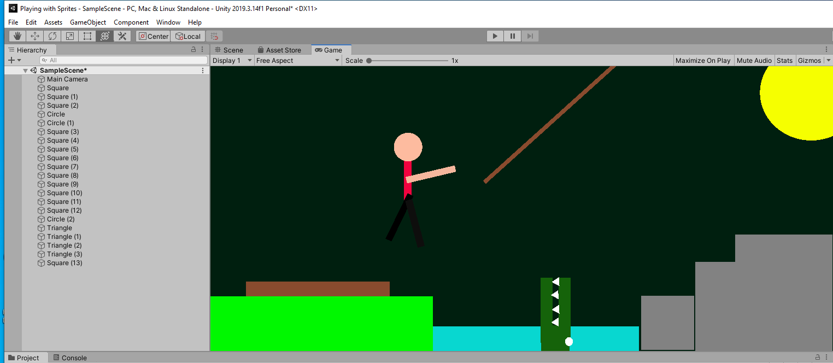Collapse the SampleScene tree
The image size is (833, 363).
[x=25, y=71]
